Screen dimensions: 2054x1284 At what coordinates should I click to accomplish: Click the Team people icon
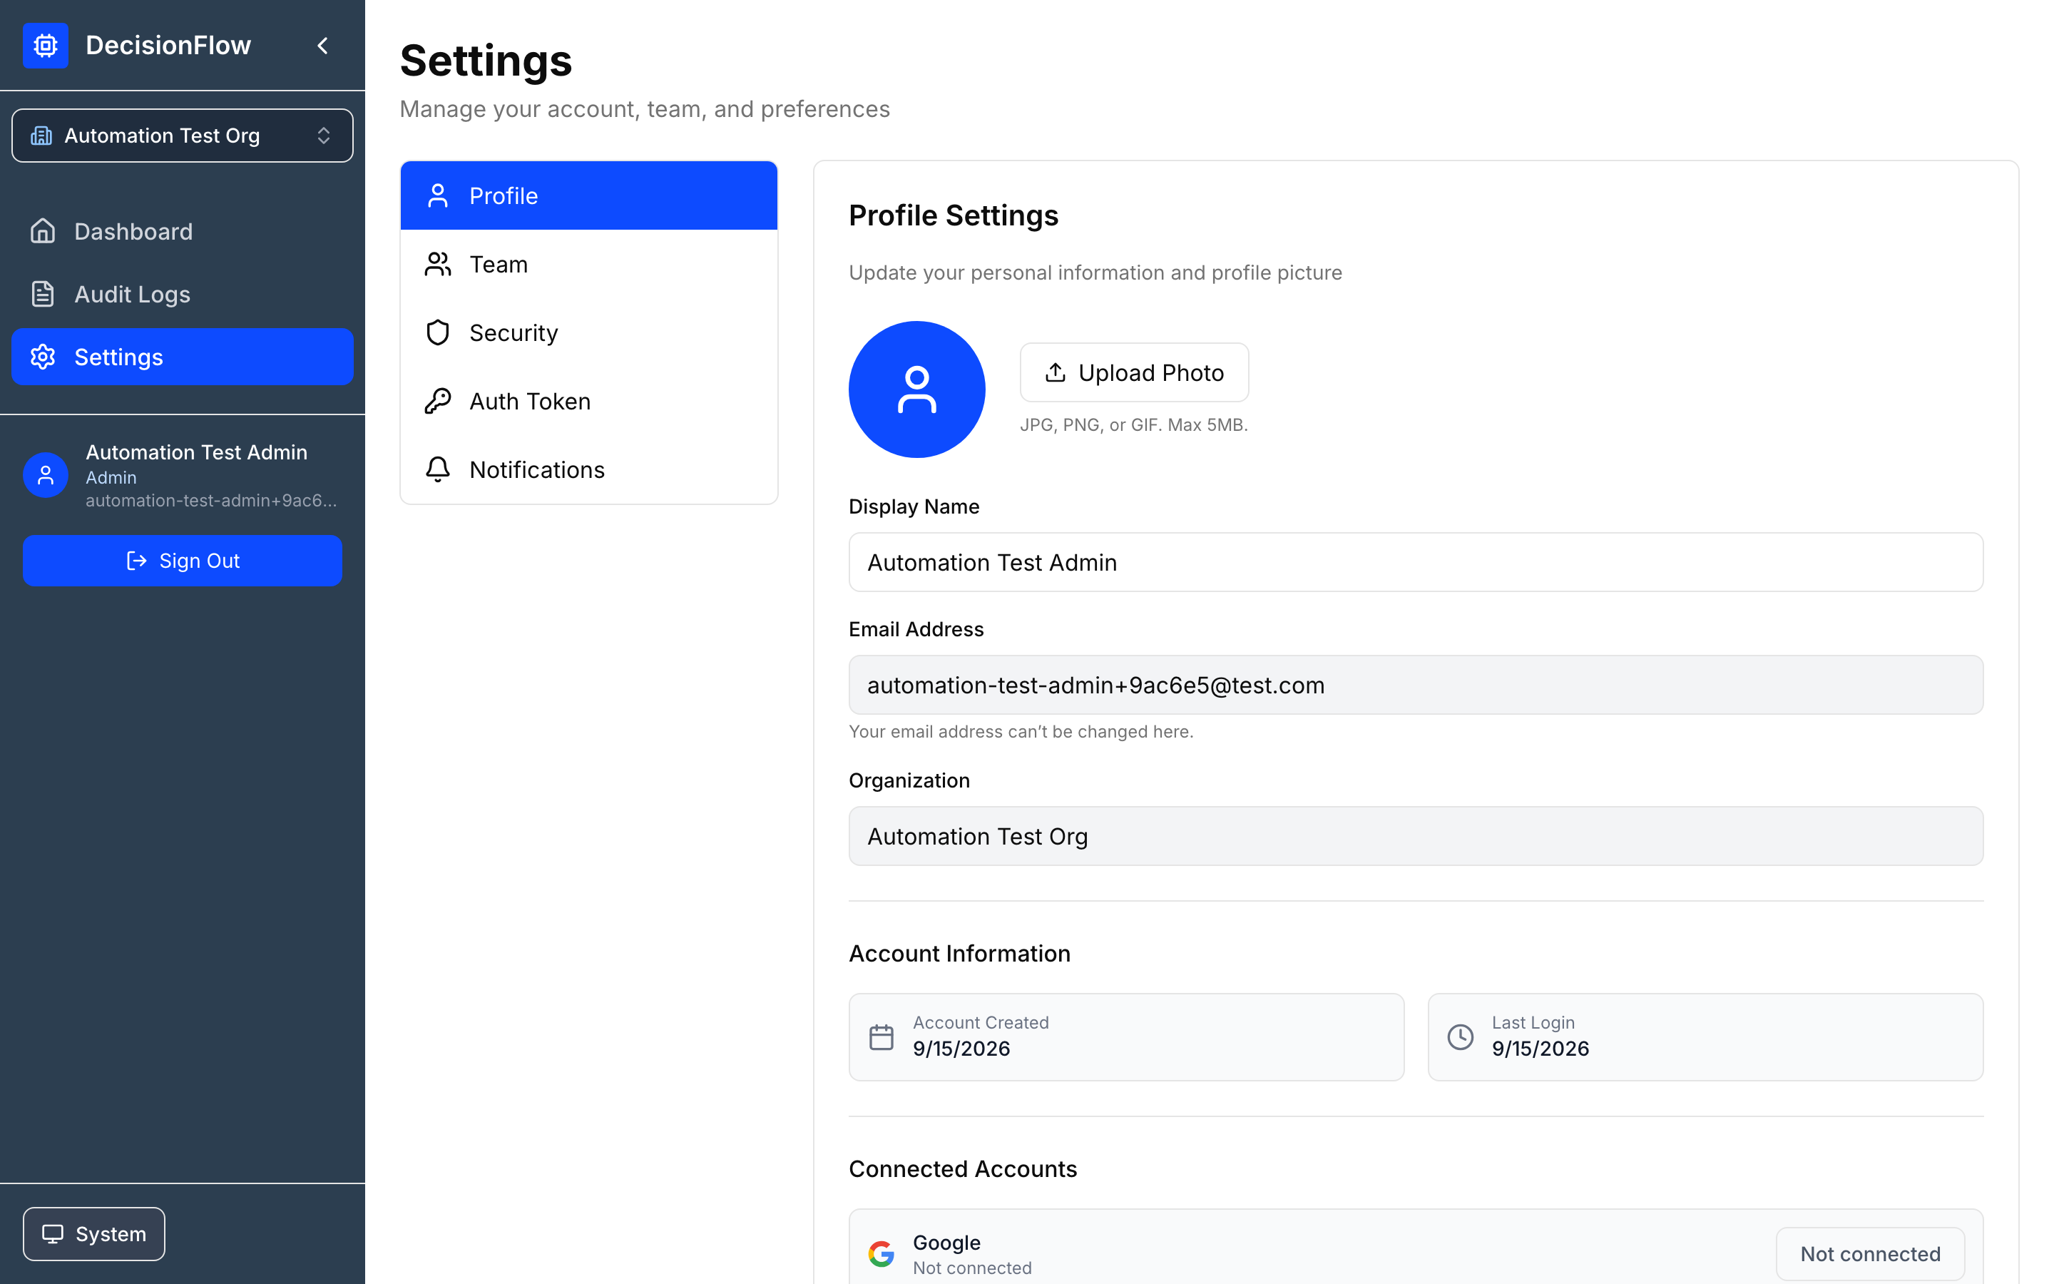(438, 264)
